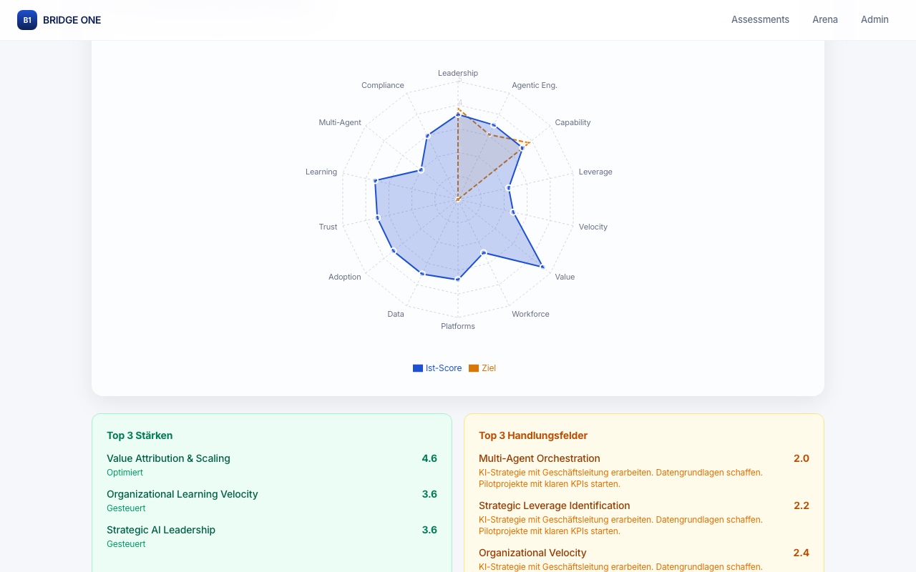Viewport: 916px width, 572px height.
Task: Select Organizational Velocity row
Action: pyautogui.click(x=644, y=559)
